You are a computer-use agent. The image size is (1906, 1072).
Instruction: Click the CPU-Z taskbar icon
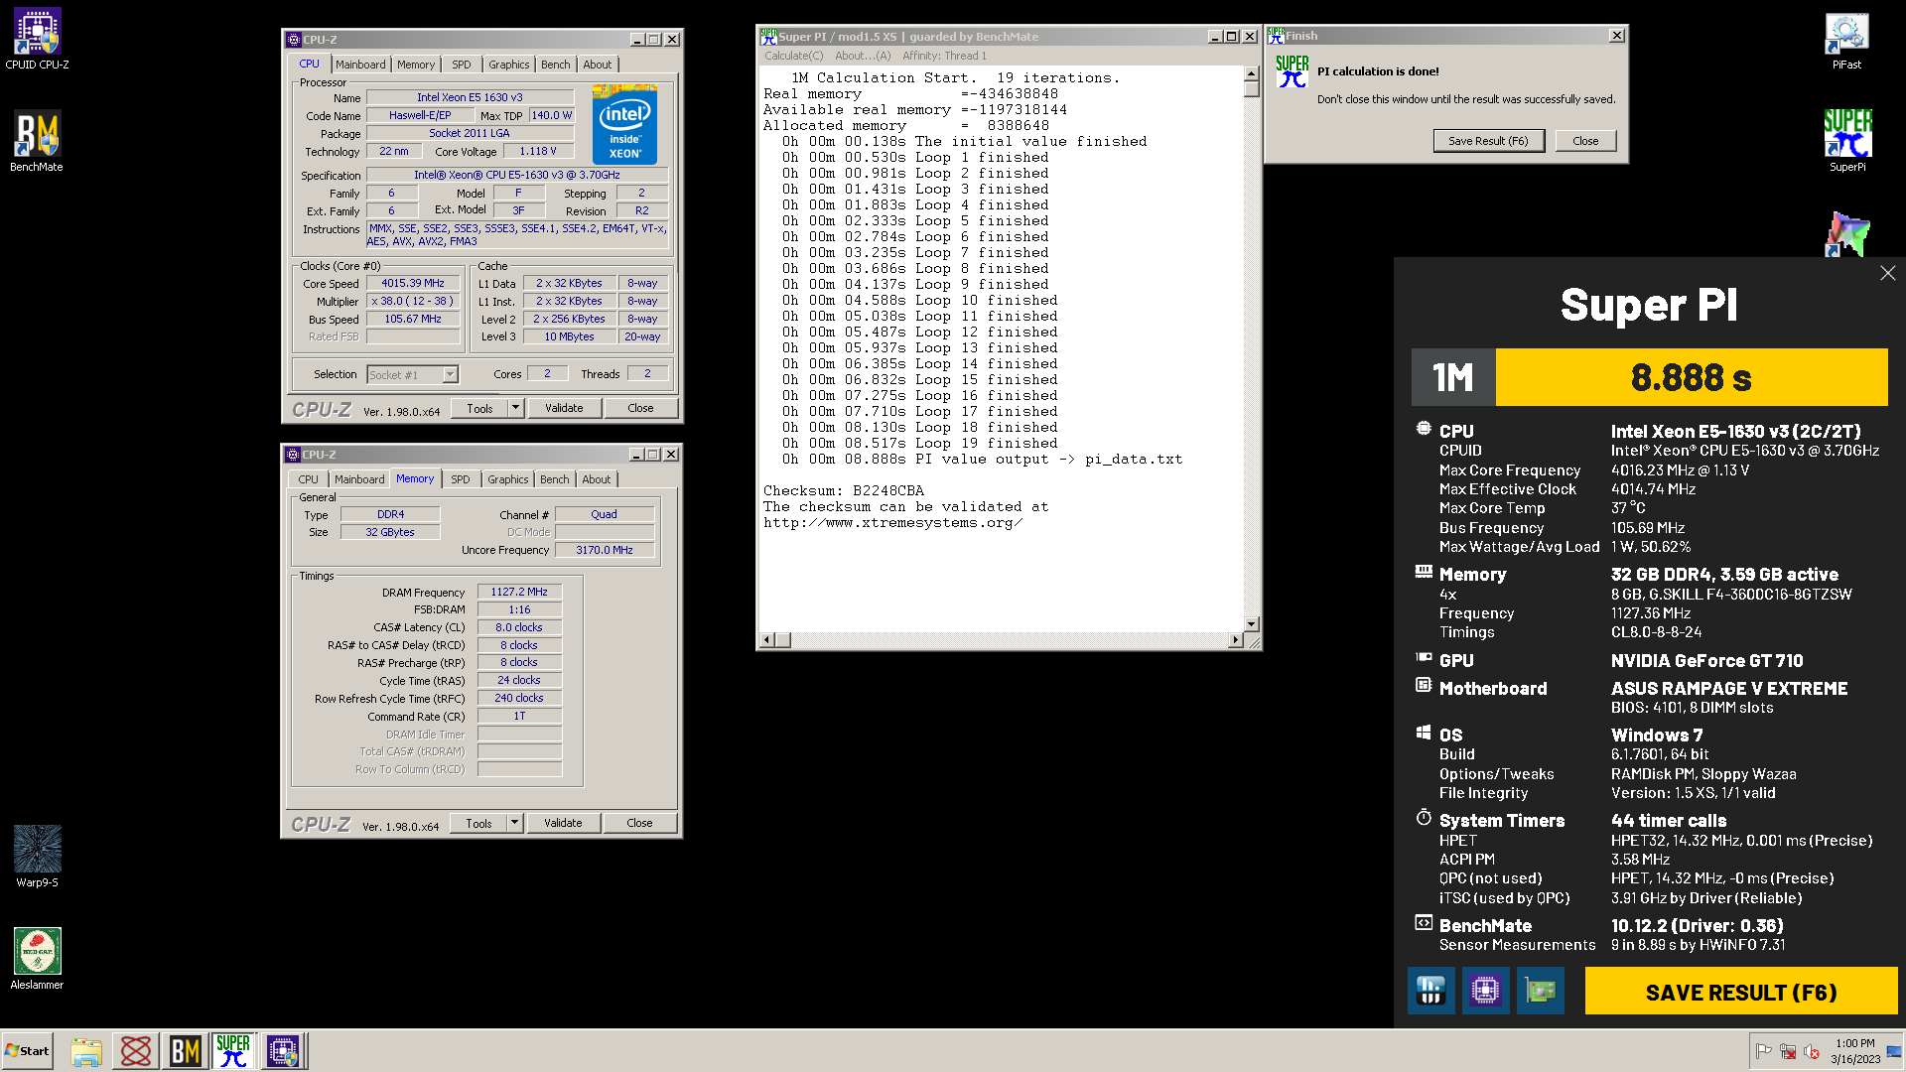click(x=283, y=1051)
